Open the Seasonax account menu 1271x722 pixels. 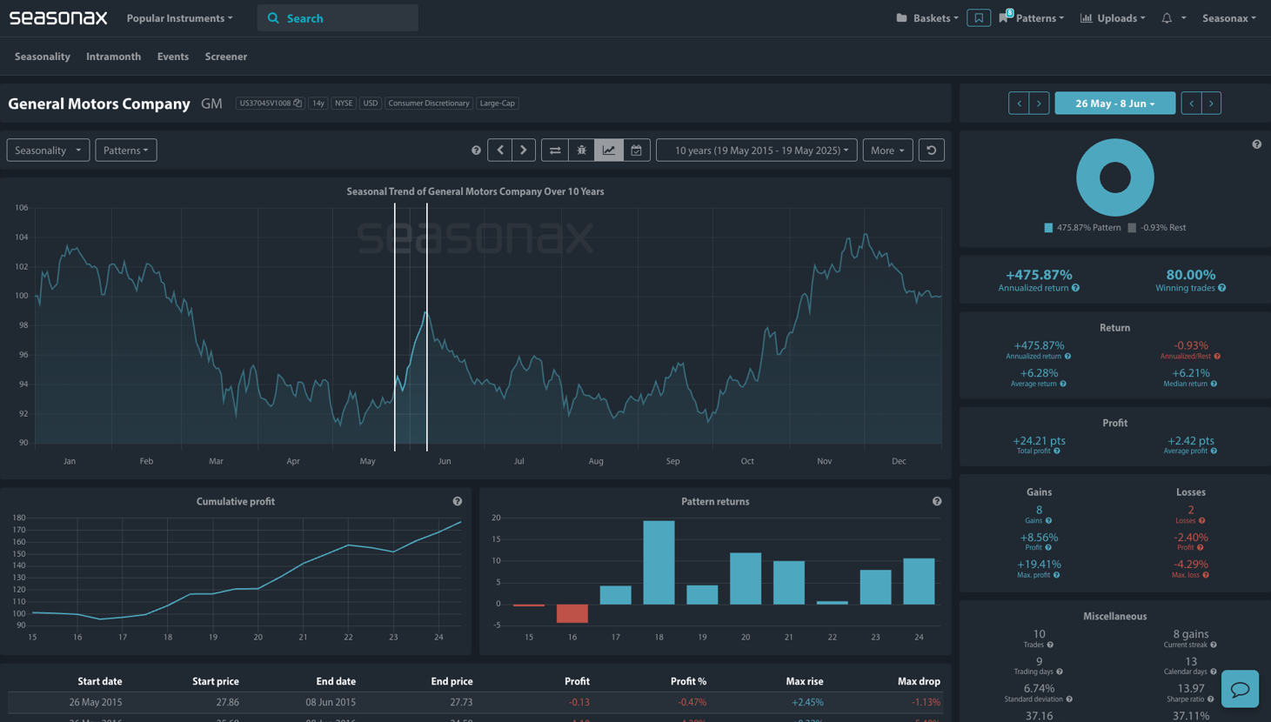(1228, 18)
